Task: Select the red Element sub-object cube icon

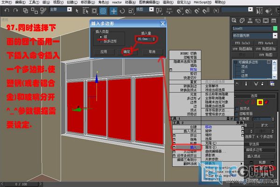Action: tap(266, 102)
